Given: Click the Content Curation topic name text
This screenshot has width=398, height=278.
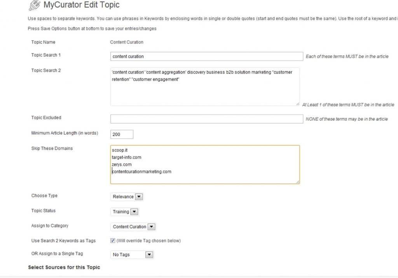Looking at the screenshot, I should tap(127, 42).
